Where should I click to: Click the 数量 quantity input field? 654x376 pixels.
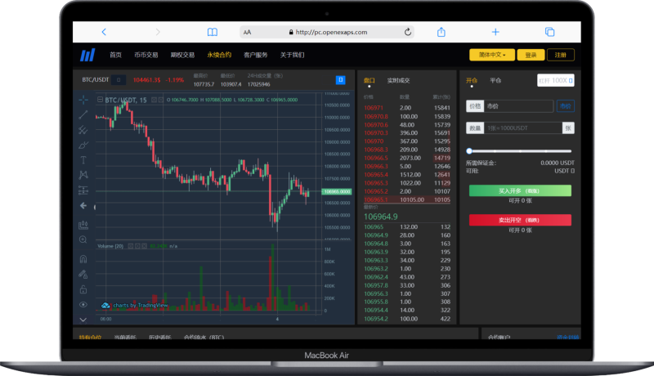[x=523, y=128]
